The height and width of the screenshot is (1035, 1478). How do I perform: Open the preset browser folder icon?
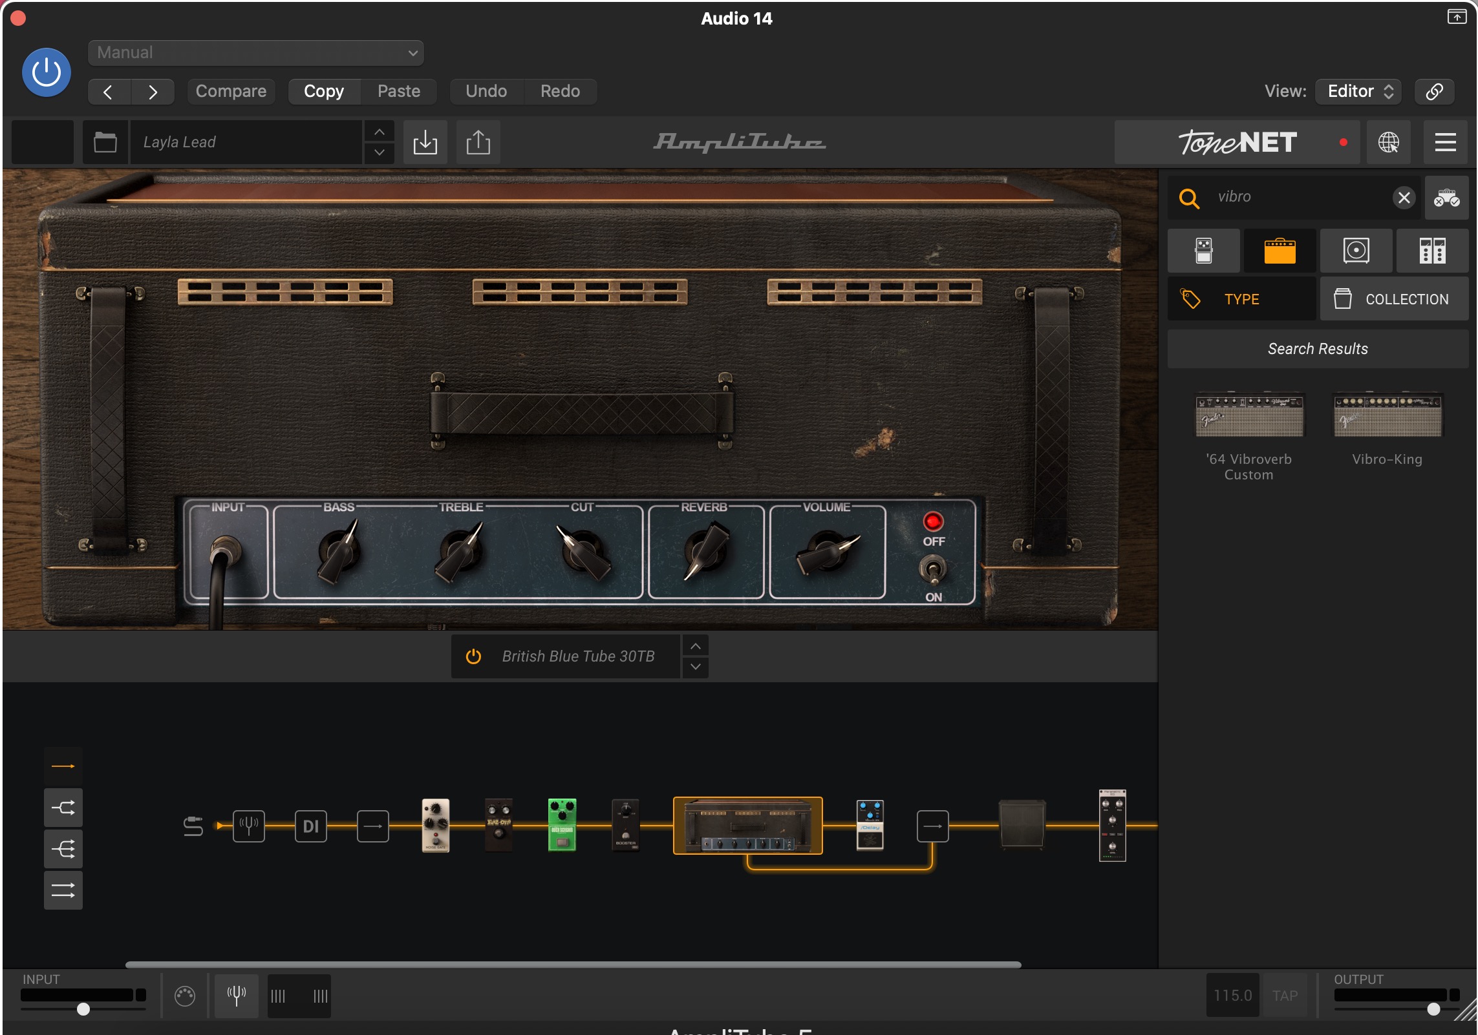pos(105,142)
